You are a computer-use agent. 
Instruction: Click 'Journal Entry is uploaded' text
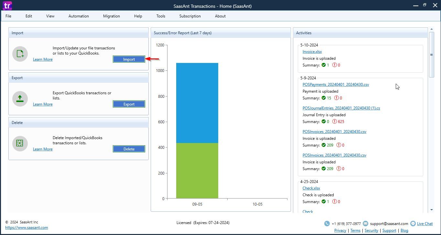point(324,115)
